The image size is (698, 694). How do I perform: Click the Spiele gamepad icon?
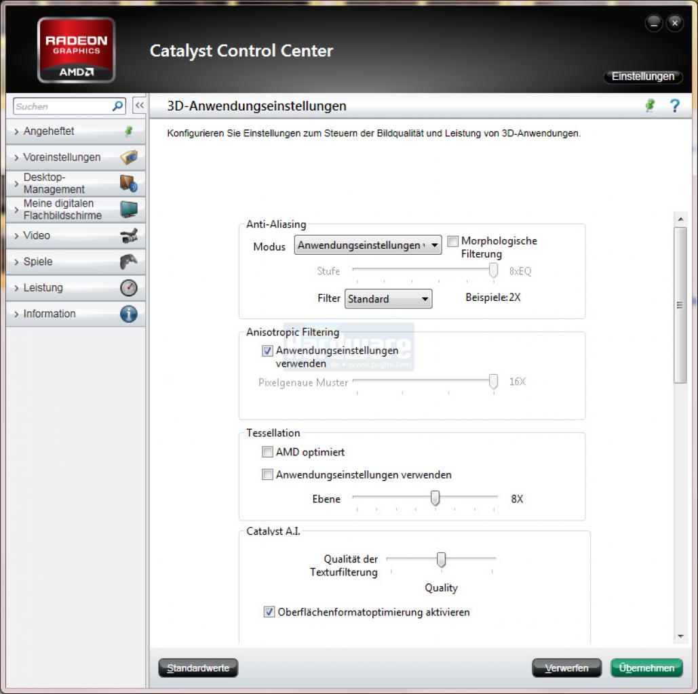click(129, 262)
